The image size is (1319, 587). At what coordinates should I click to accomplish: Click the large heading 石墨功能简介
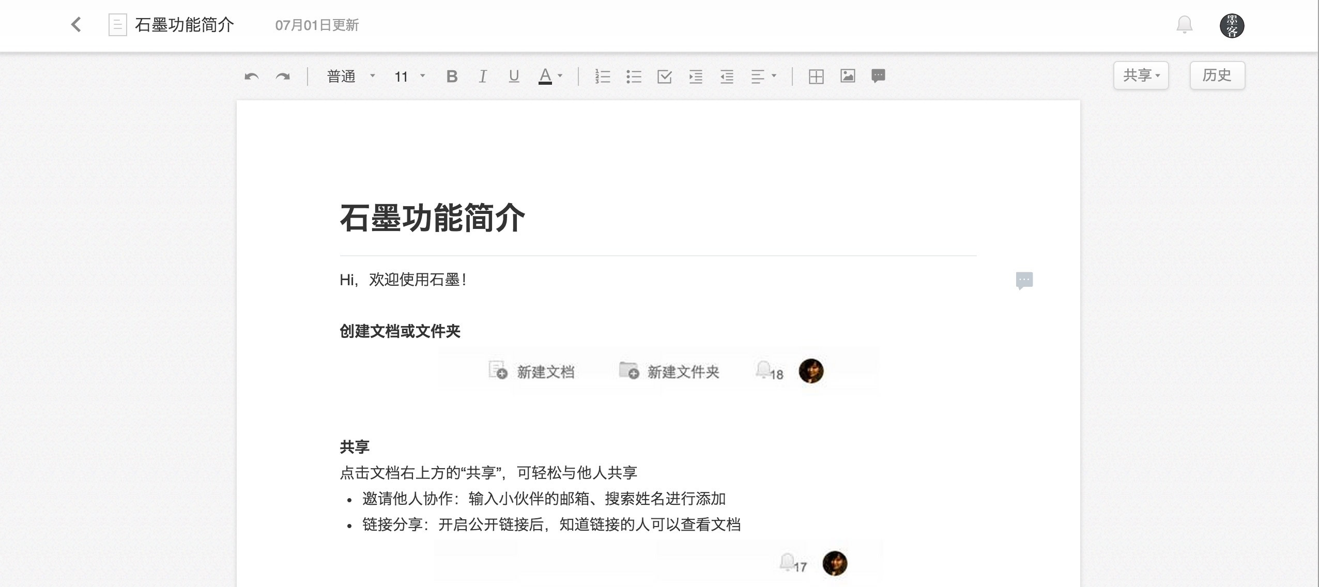(432, 218)
